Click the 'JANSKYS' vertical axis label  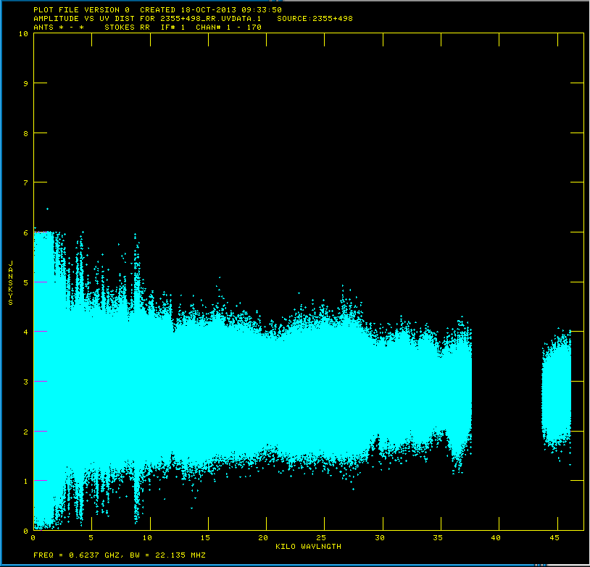[11, 282]
